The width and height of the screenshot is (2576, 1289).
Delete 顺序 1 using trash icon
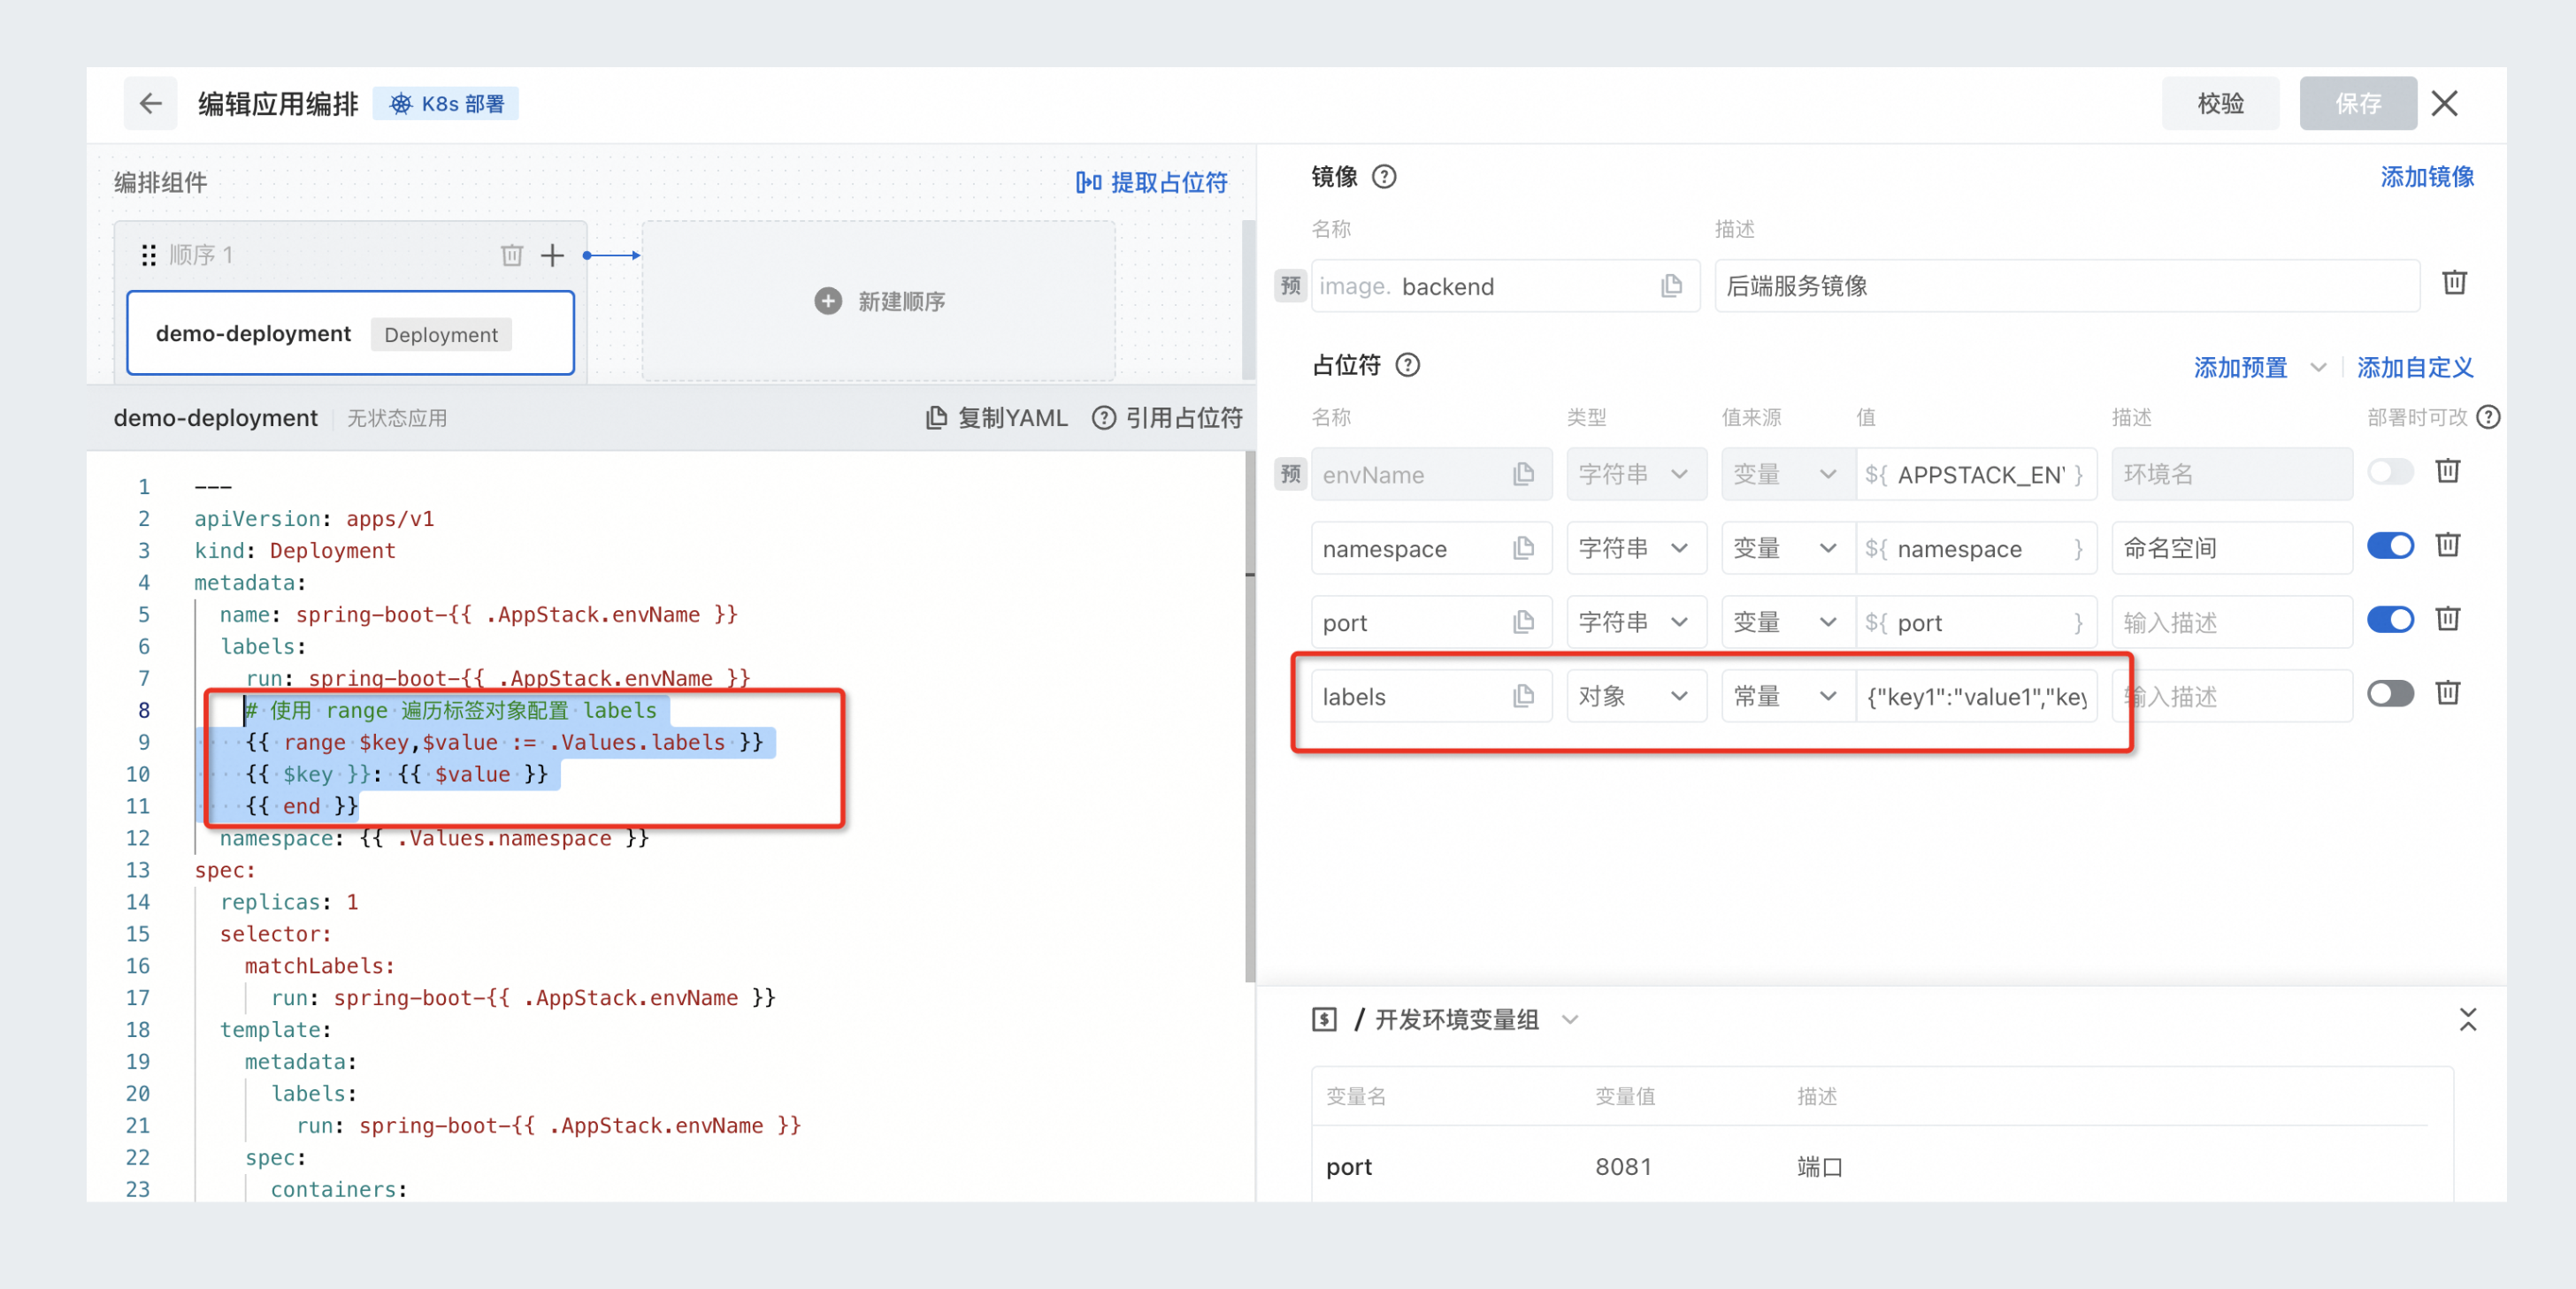(x=512, y=256)
